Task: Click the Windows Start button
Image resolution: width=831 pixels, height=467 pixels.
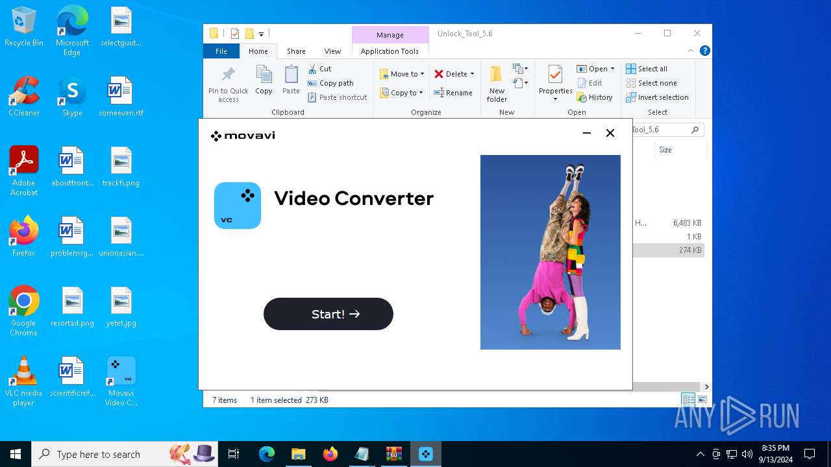Action: (16, 454)
